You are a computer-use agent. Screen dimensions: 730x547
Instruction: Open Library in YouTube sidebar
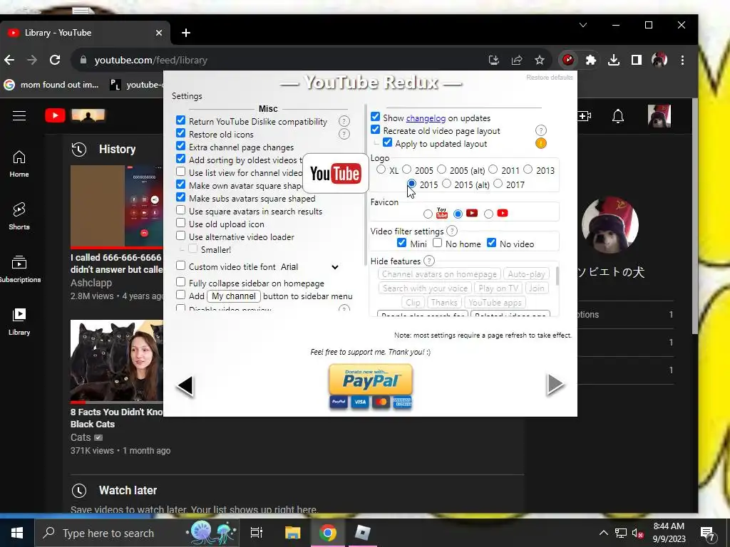(x=19, y=322)
